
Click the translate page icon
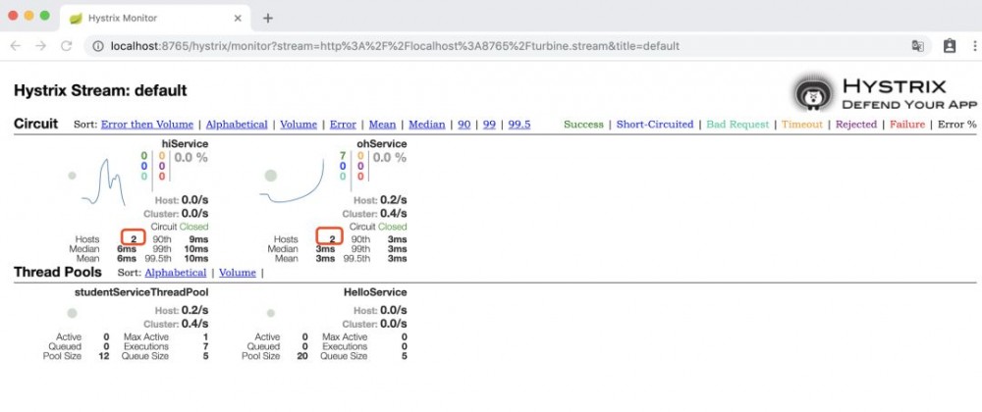[917, 46]
